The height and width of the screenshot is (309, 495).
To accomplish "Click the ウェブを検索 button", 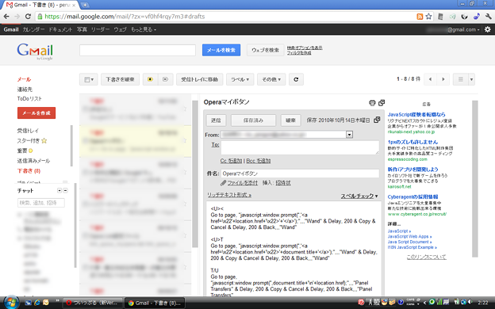I will pyautogui.click(x=265, y=50).
